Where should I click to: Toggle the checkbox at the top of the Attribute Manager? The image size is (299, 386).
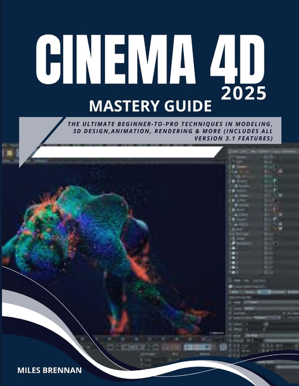(x=231, y=287)
